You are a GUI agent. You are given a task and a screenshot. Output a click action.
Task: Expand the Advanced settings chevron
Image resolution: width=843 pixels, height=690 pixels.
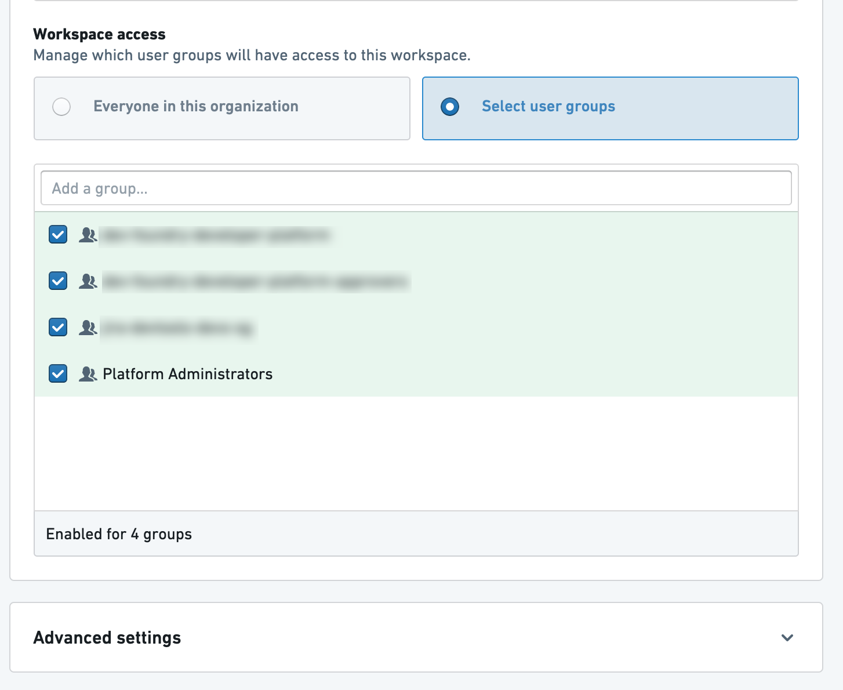coord(787,638)
